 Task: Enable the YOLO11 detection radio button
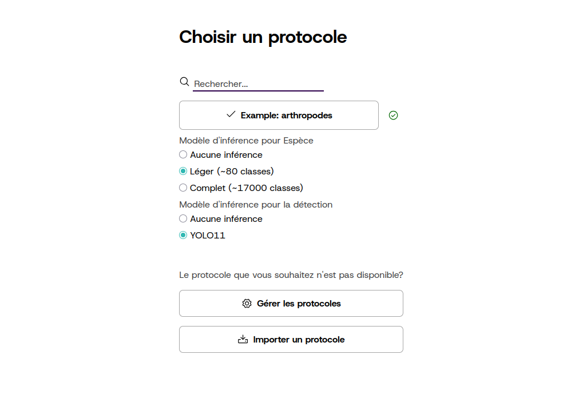183,235
